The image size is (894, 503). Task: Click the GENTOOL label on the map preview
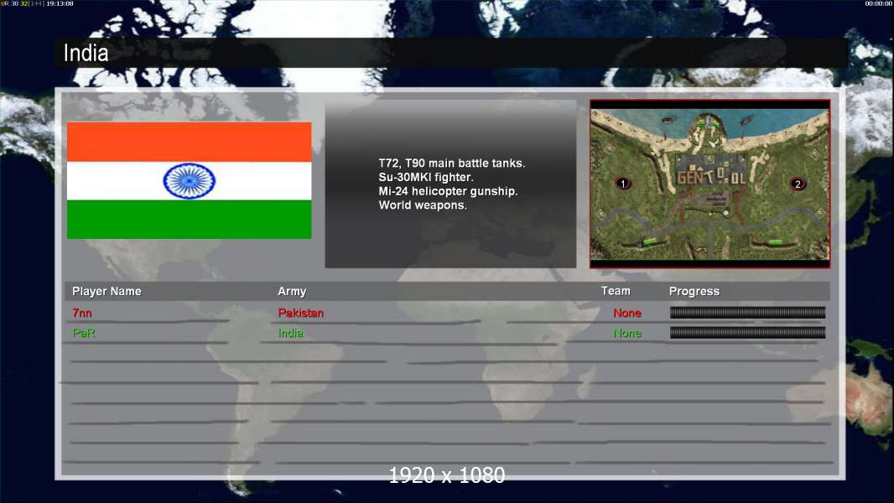[x=711, y=177]
